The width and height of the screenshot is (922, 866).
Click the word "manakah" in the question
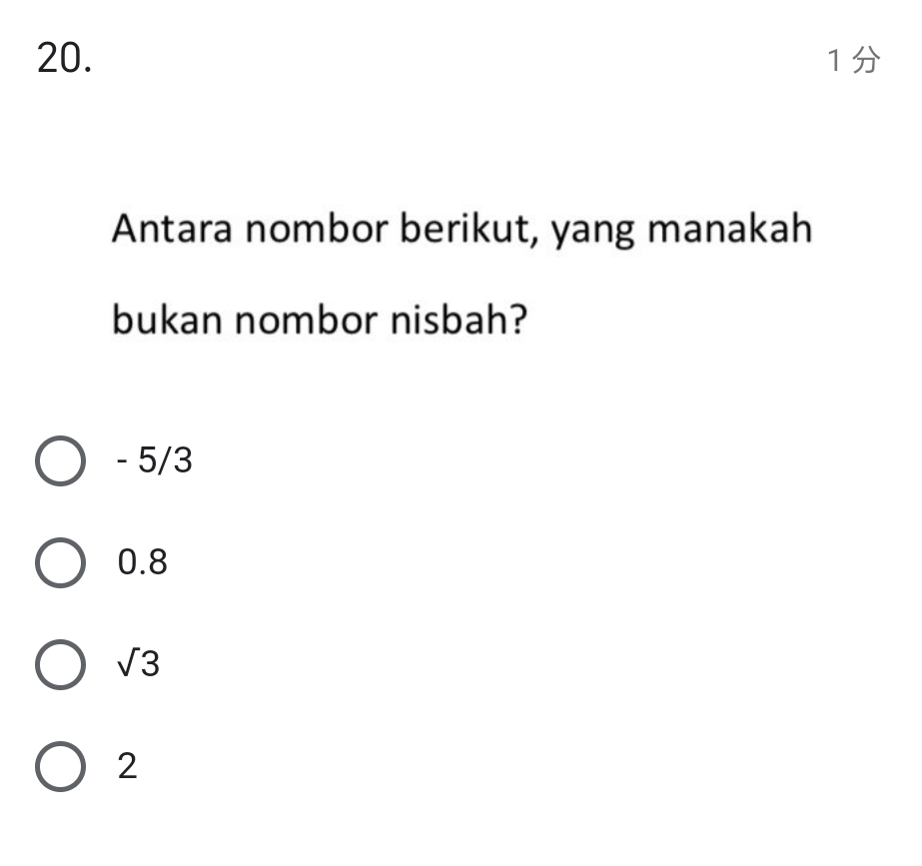click(729, 230)
